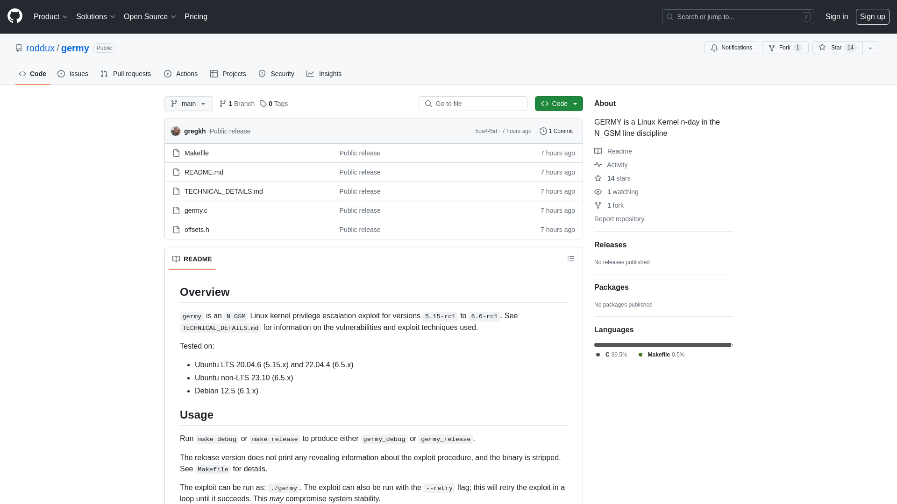This screenshot has height=504, width=897.
Task: Open the Pricing page
Action: (196, 16)
